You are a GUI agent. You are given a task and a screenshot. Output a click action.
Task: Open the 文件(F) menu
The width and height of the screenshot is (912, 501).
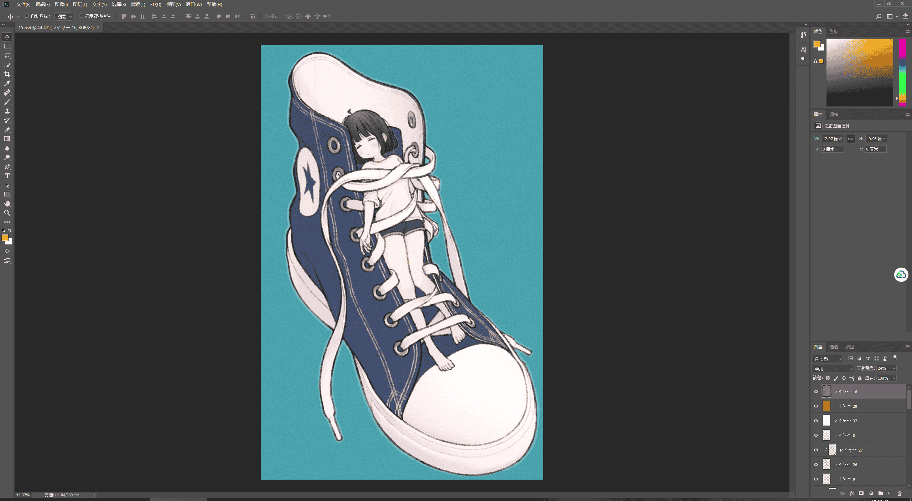23,4
